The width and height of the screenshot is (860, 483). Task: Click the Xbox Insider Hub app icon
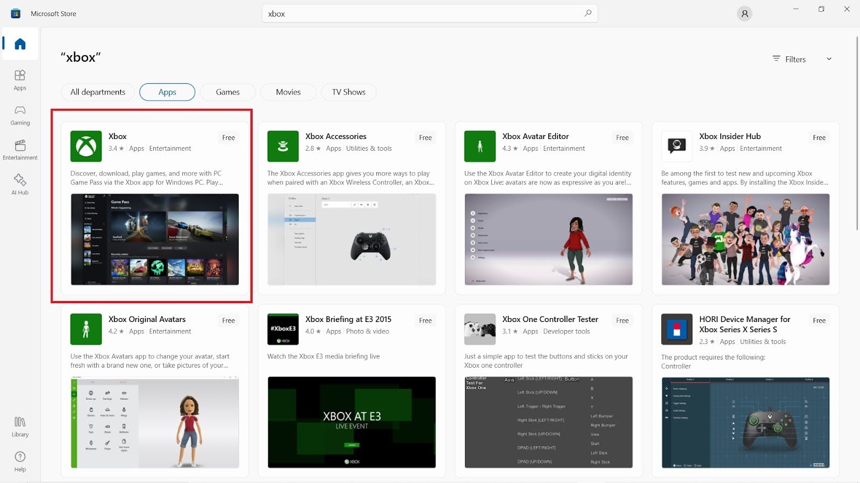click(x=677, y=146)
